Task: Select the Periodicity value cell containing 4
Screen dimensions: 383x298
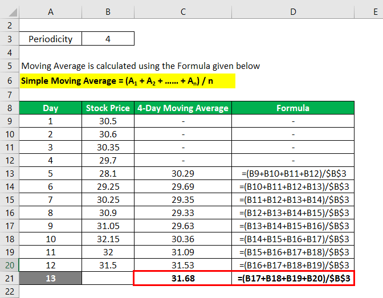Action: pyautogui.click(x=108, y=39)
